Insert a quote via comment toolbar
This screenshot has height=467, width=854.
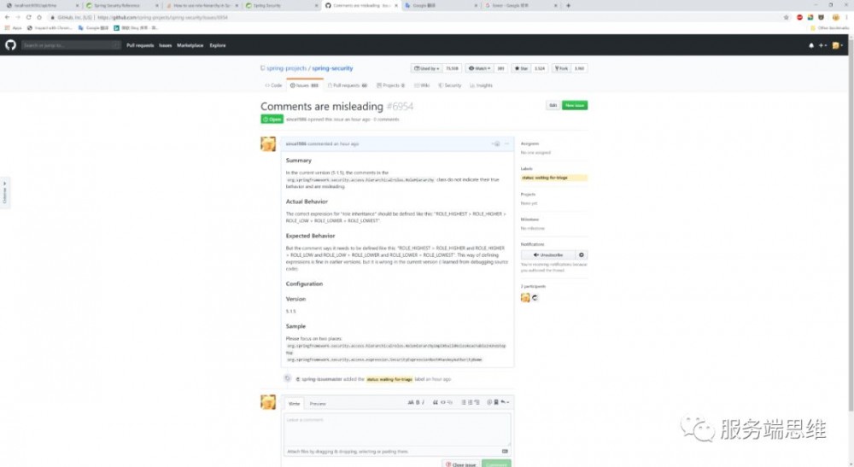(436, 402)
